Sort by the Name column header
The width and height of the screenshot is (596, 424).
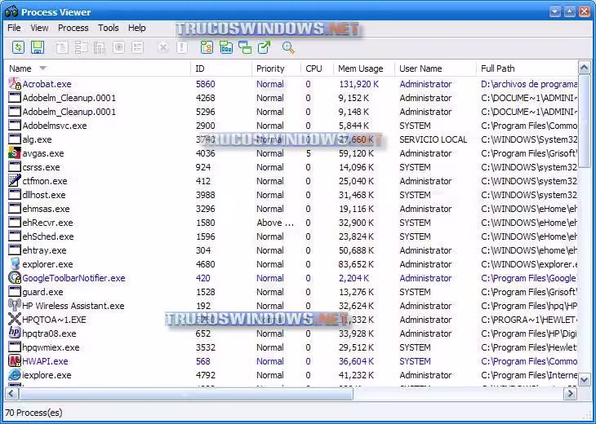point(98,68)
